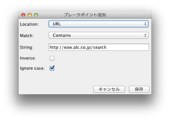Click the Match label text
Image resolution: width=170 pixels, height=120 pixels.
pos(27,36)
